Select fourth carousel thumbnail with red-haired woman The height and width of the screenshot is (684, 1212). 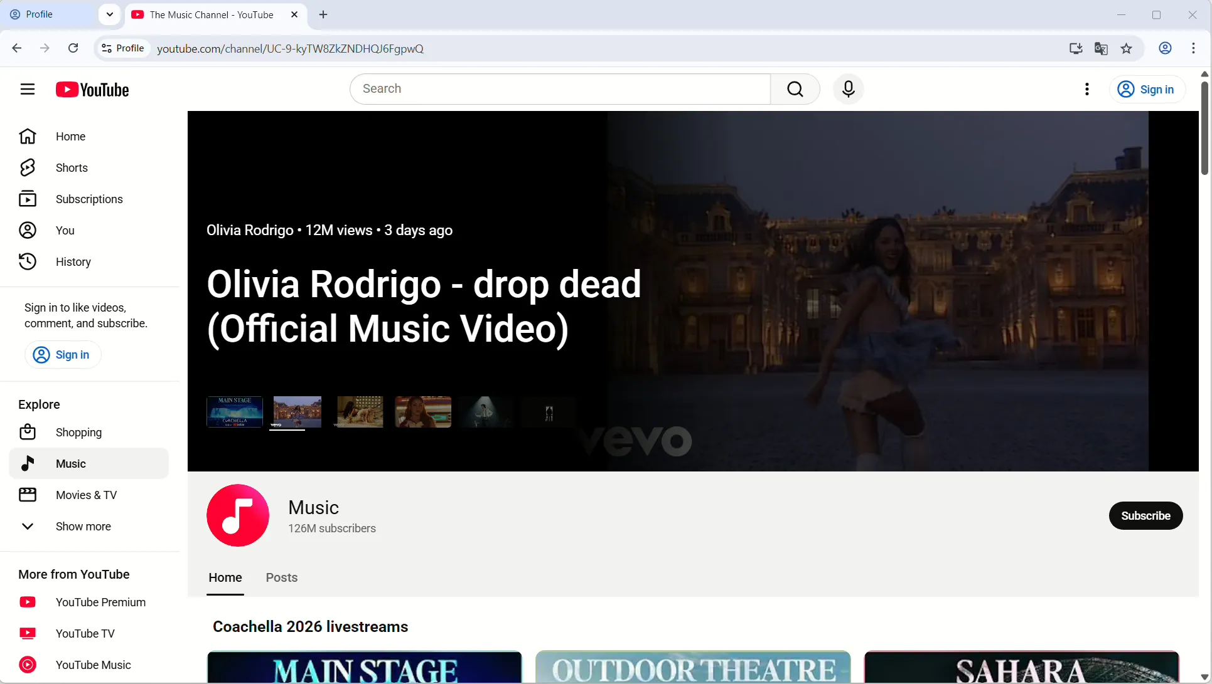(423, 412)
